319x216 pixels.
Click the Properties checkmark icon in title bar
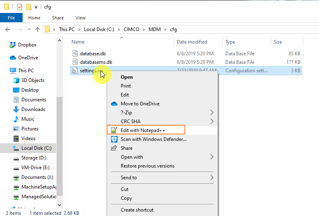20,7
